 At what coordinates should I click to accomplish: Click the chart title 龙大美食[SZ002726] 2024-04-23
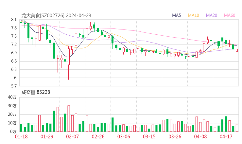pos(56,15)
